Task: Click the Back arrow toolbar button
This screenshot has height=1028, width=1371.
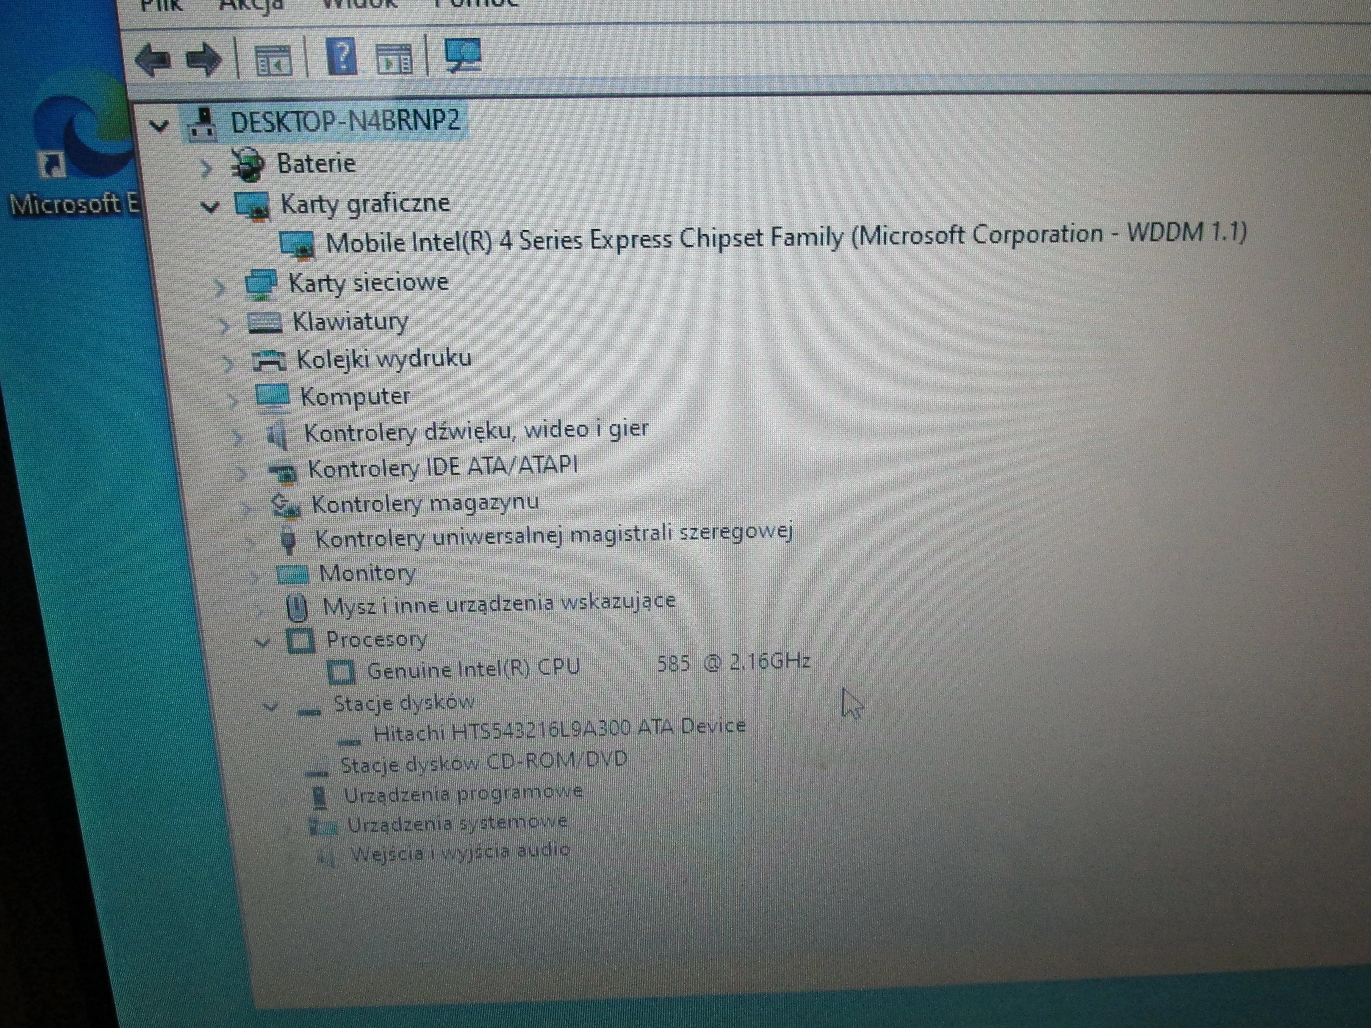Action: [152, 60]
